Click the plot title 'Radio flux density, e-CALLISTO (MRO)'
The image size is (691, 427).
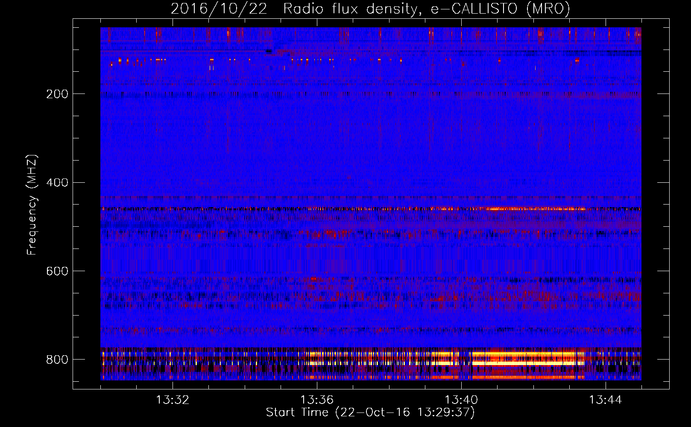pyautogui.click(x=427, y=9)
